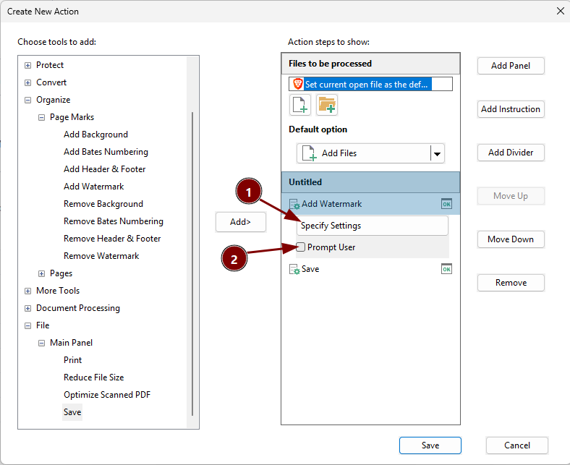570x465 pixels.
Task: Close the Create New Action dialog
Action: tap(560, 11)
